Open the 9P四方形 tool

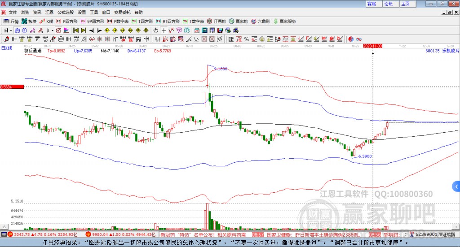point(93,22)
